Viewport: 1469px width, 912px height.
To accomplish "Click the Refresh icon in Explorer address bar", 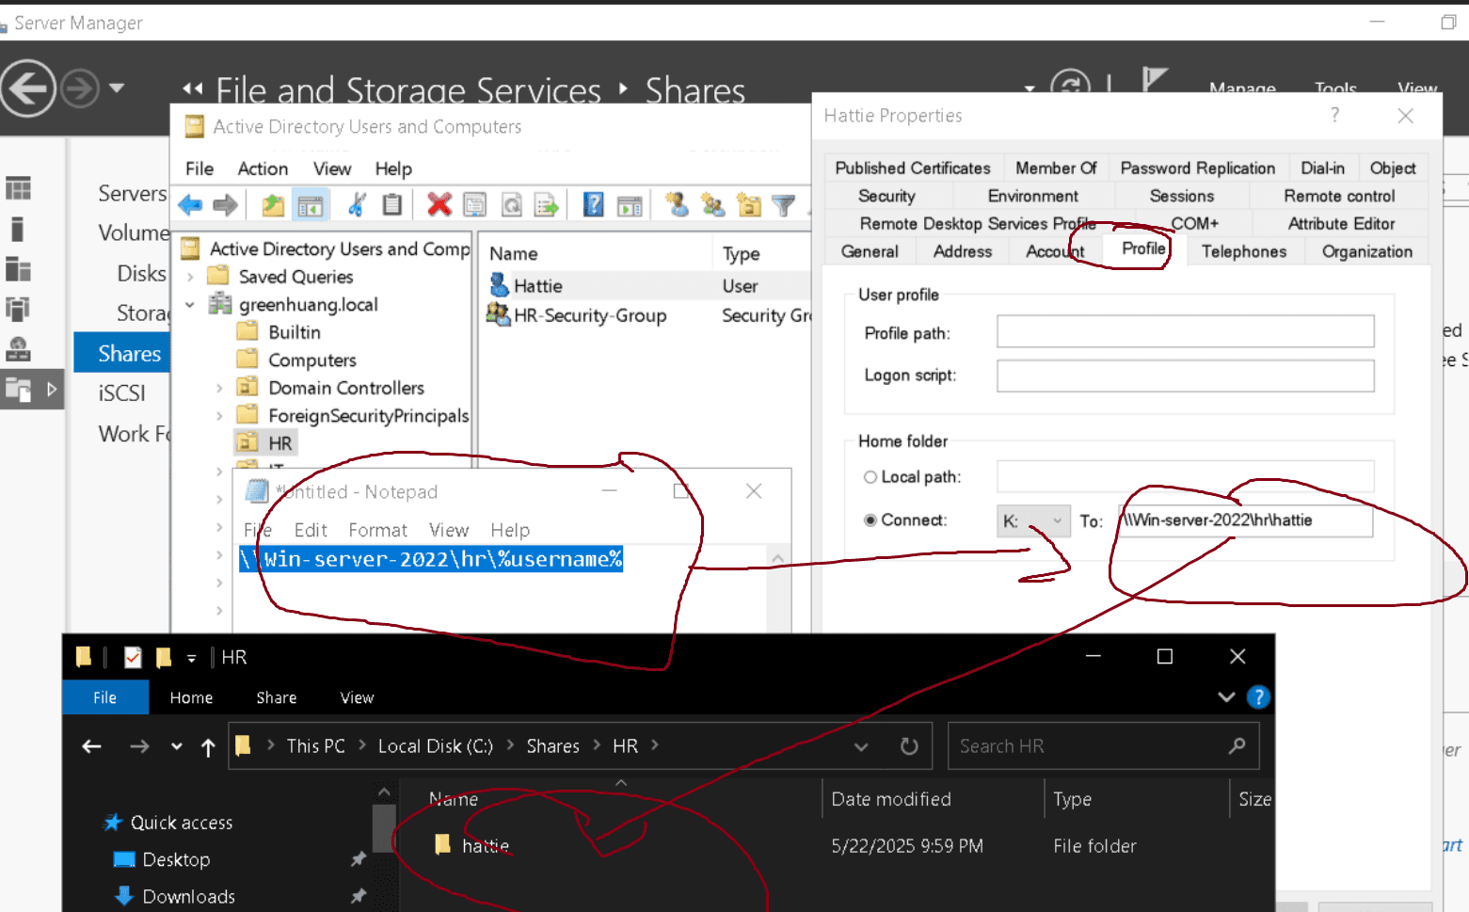I will (x=909, y=746).
